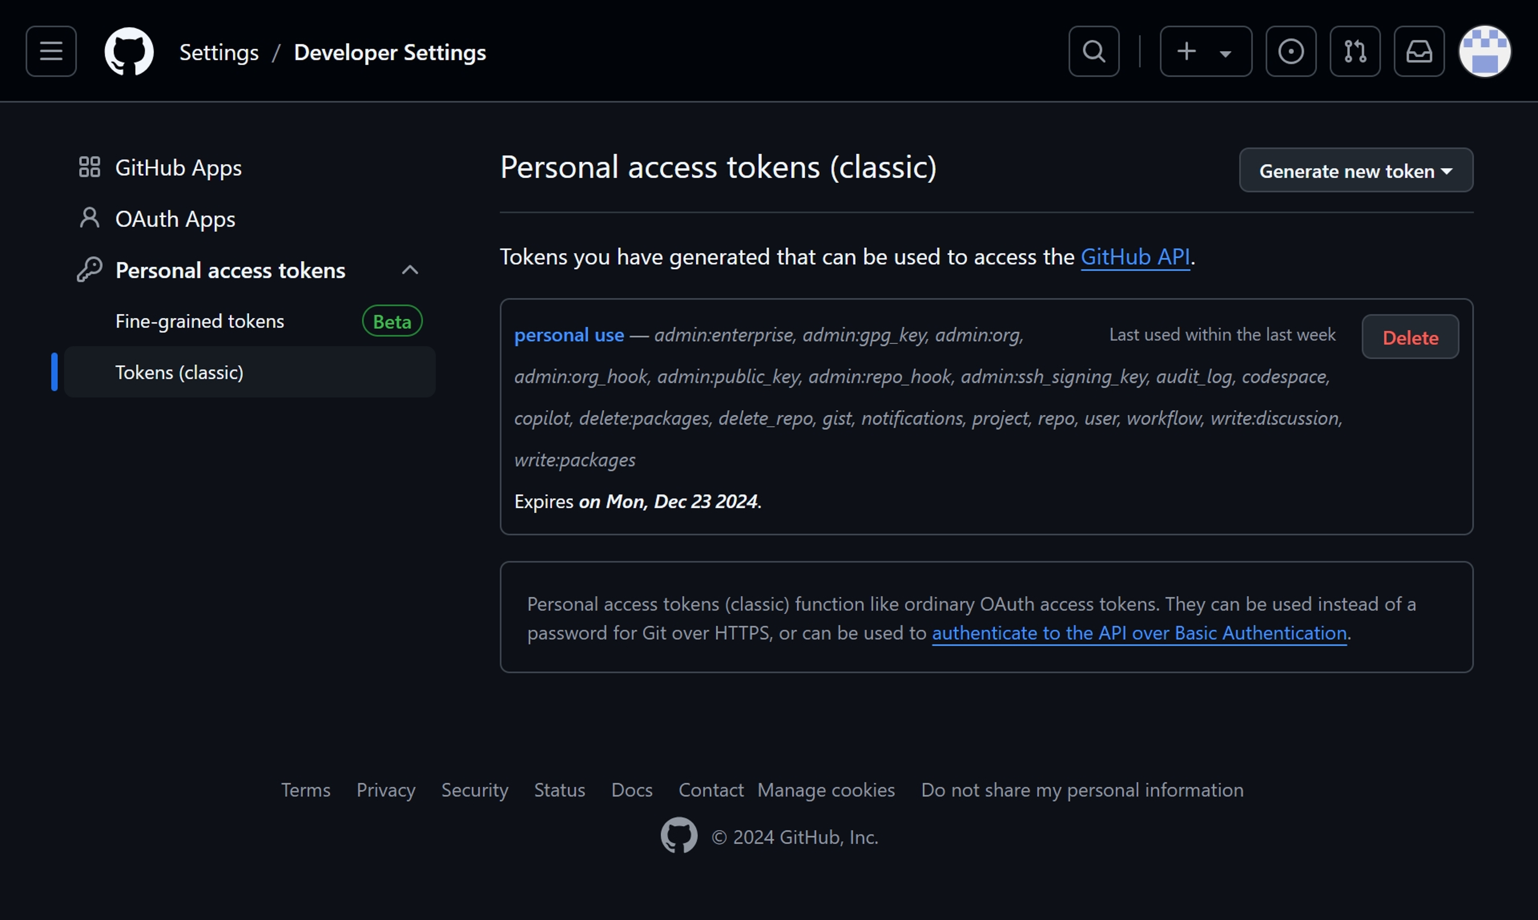The height and width of the screenshot is (920, 1538).
Task: Open the search magnifier icon
Action: [1094, 51]
